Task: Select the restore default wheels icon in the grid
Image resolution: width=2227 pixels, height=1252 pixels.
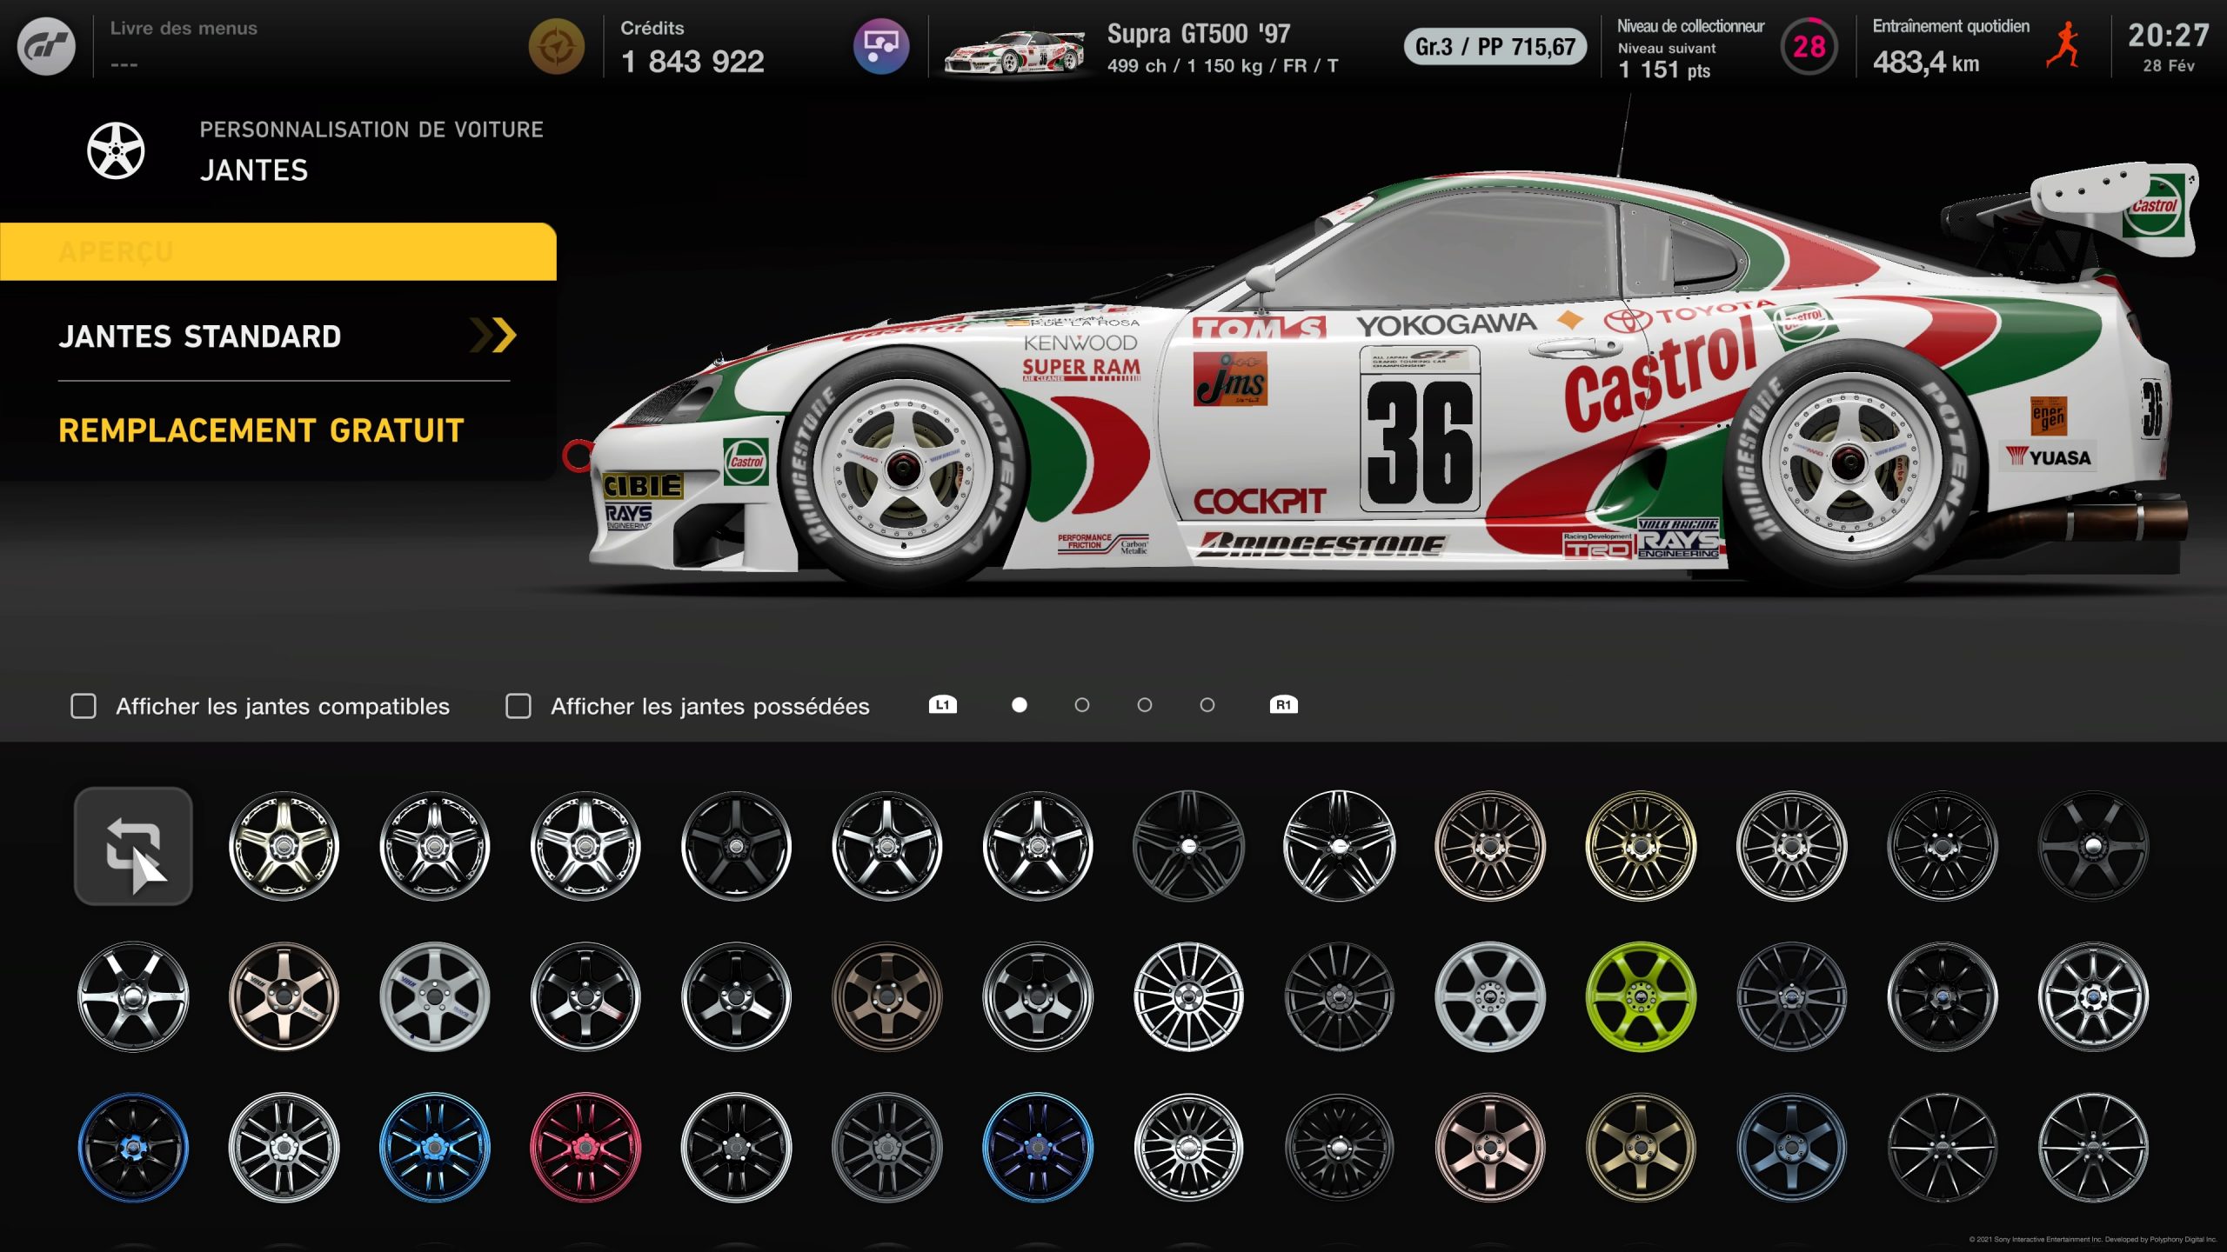Action: pyautogui.click(x=132, y=845)
